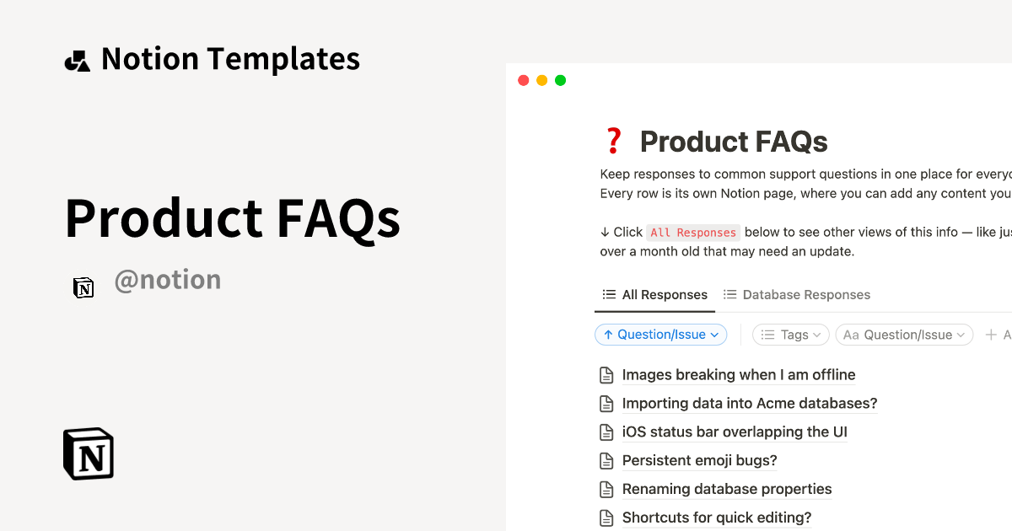Click the Notion Templates shapes logo icon
1012x531 pixels.
(x=78, y=61)
